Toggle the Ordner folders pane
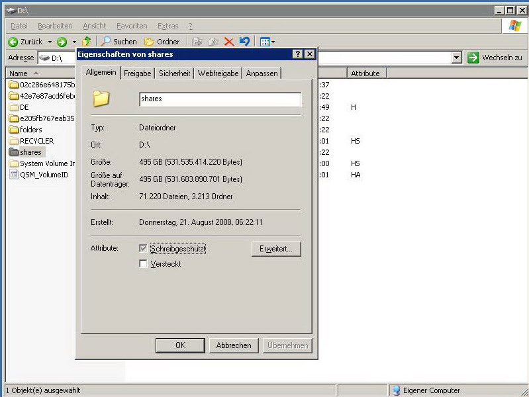Viewport: 529px width, 397px height. click(162, 42)
